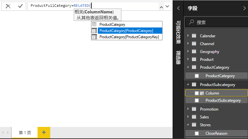Open the 筛选器 pane

[x=178, y=57]
